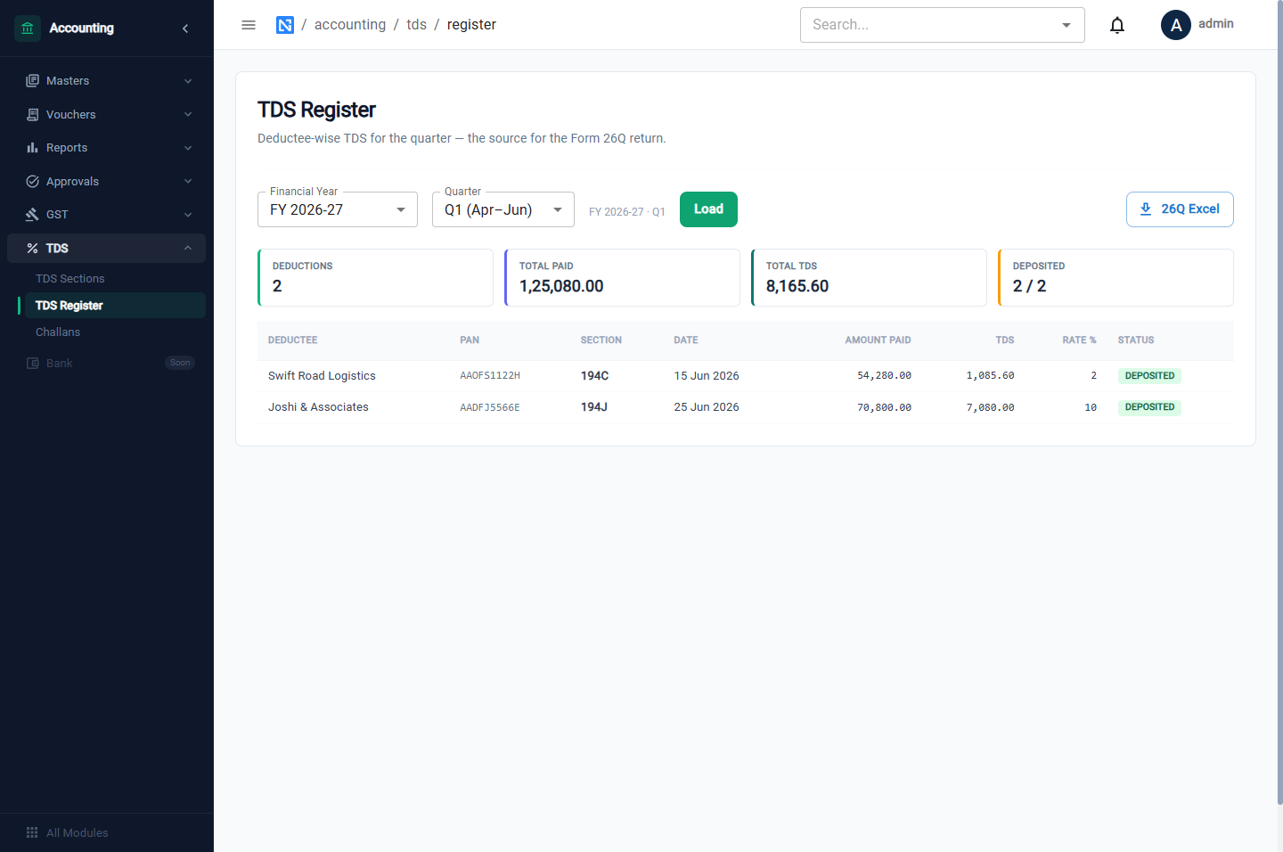This screenshot has width=1283, height=852.
Task: Open Challans page in sidebar
Action: pyautogui.click(x=58, y=332)
